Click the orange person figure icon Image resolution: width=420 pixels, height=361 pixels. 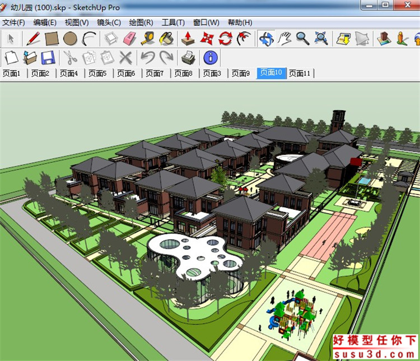[x=402, y=39]
